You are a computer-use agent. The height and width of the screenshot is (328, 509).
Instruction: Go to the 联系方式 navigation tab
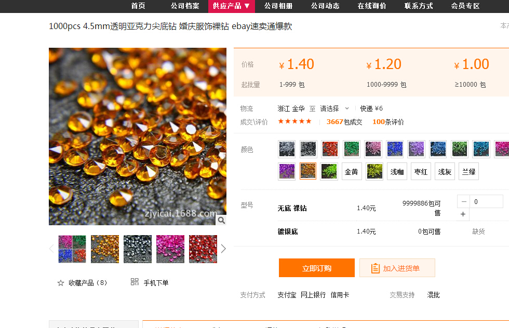[419, 6]
